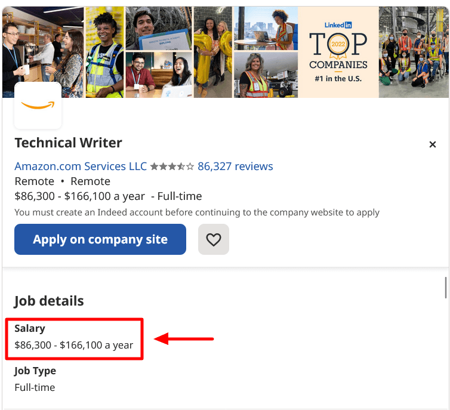
Task: Click the Top Companies 2022 badge image
Action: coord(338,53)
